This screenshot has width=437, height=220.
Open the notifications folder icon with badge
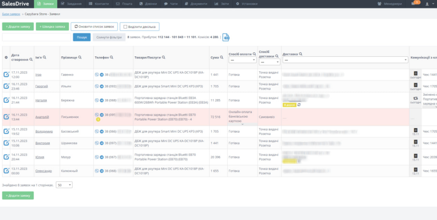click(413, 4)
